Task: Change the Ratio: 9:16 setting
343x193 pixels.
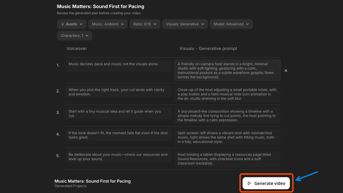Action: coord(145,24)
